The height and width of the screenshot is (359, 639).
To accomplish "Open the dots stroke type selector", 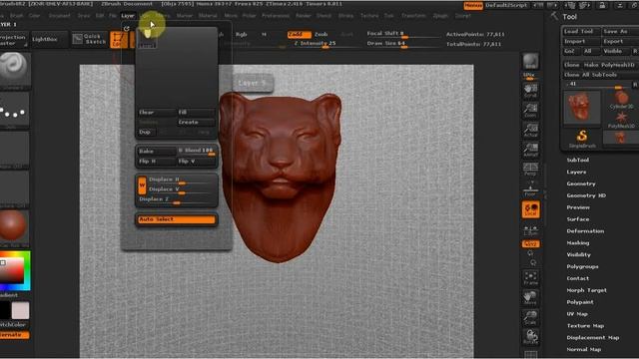I will pyautogui.click(x=14, y=110).
